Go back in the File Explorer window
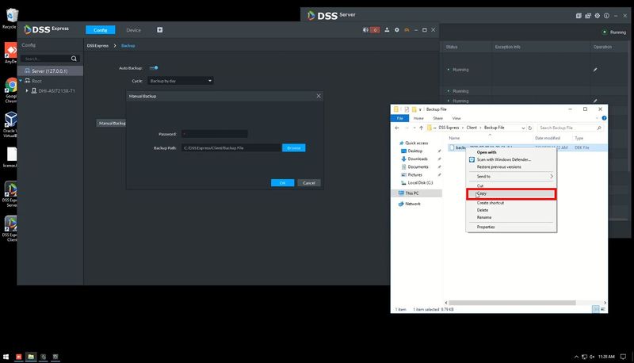The image size is (634, 363). coord(397,128)
